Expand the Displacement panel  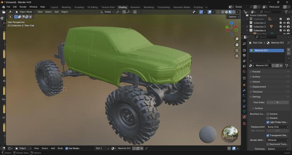pyautogui.click(x=269, y=87)
